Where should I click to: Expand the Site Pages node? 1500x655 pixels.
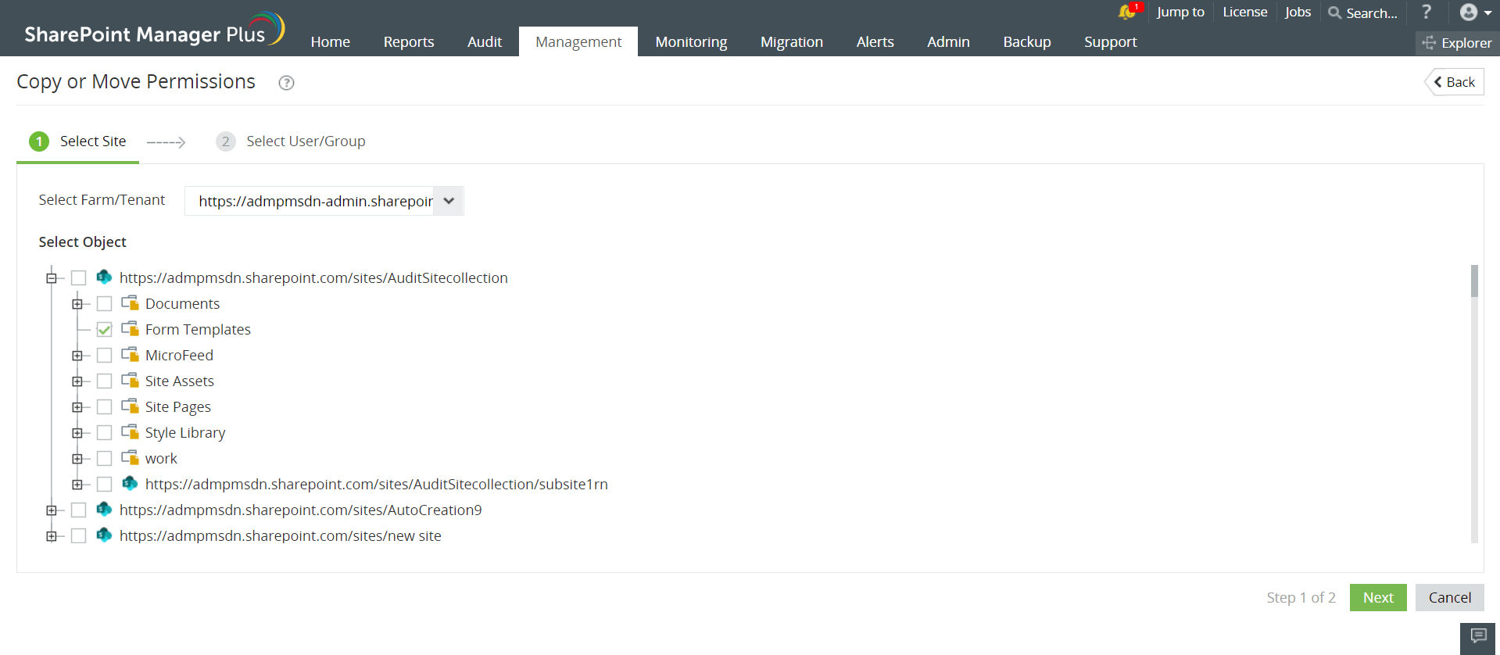77,407
